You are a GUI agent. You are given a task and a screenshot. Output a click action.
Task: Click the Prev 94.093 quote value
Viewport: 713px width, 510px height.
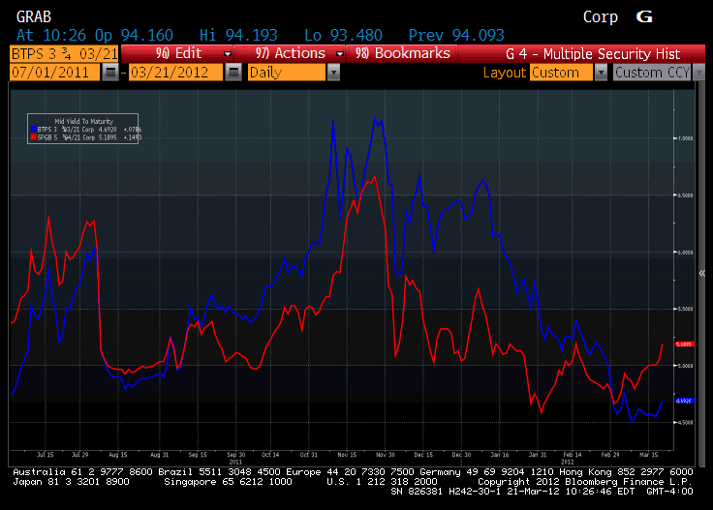click(456, 35)
